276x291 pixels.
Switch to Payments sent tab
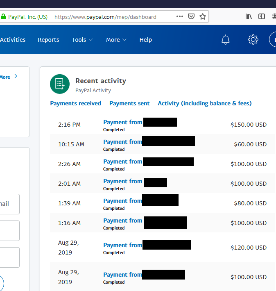(x=129, y=103)
